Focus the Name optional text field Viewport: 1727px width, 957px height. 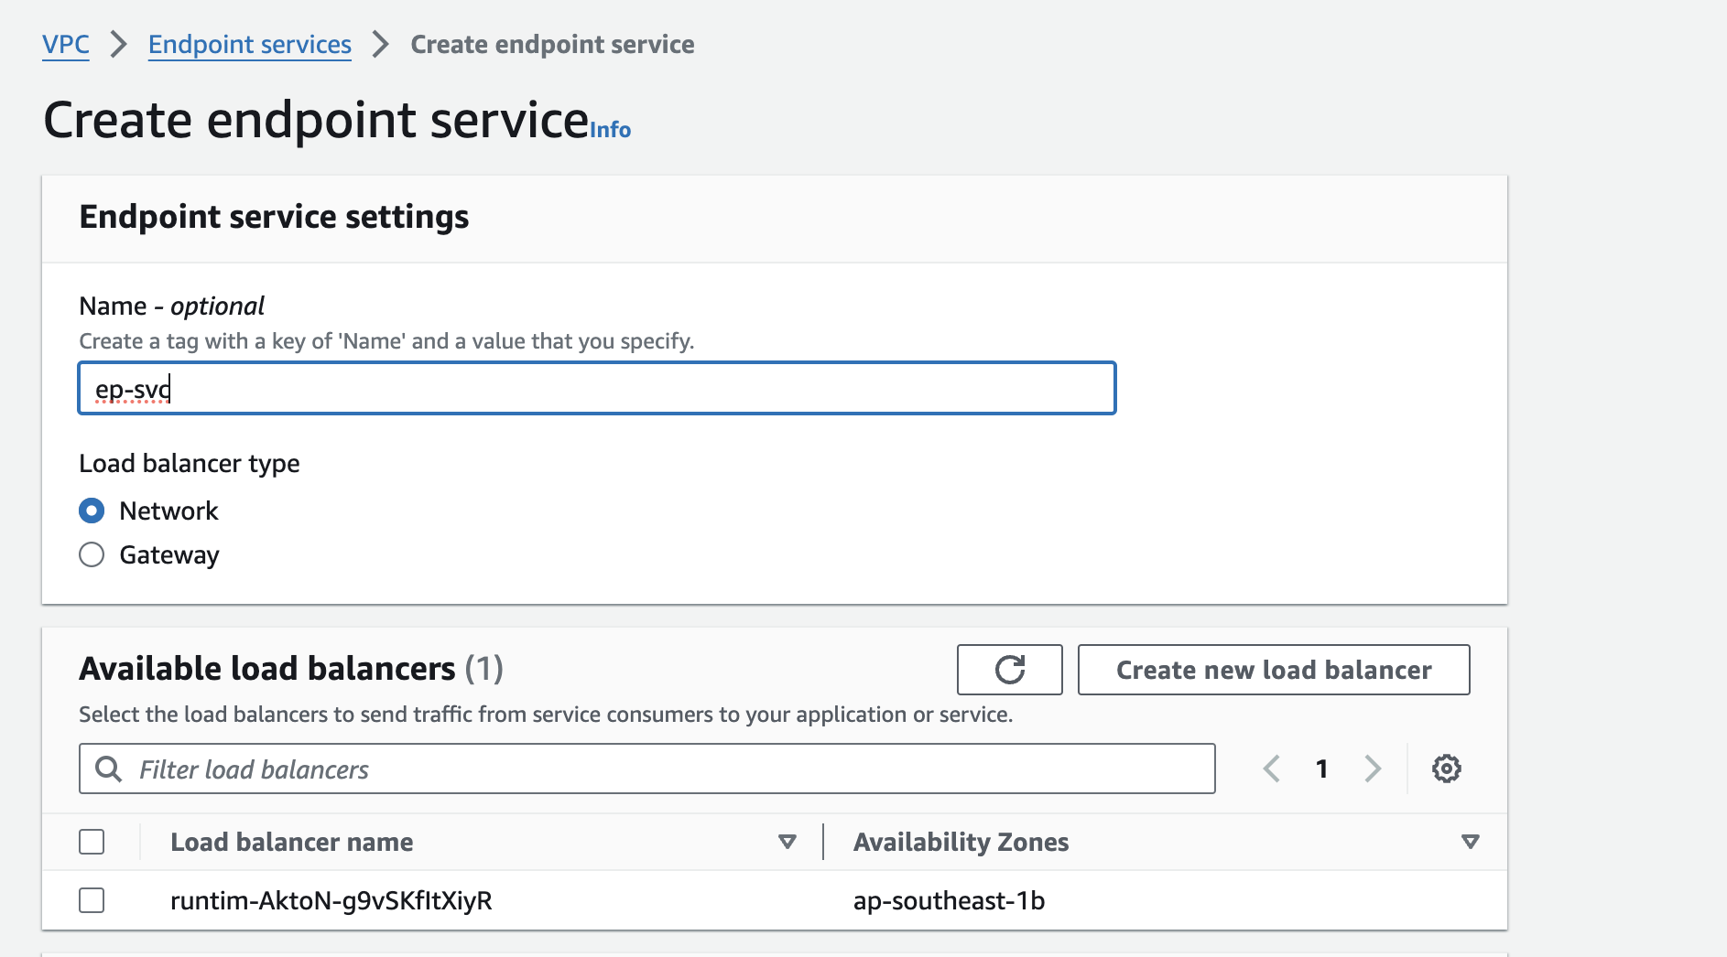pyautogui.click(x=596, y=389)
